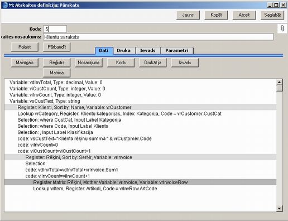Select row Variable: vdInvTotal, Type: decimal
This screenshot has height=221, width=288.
140,83
